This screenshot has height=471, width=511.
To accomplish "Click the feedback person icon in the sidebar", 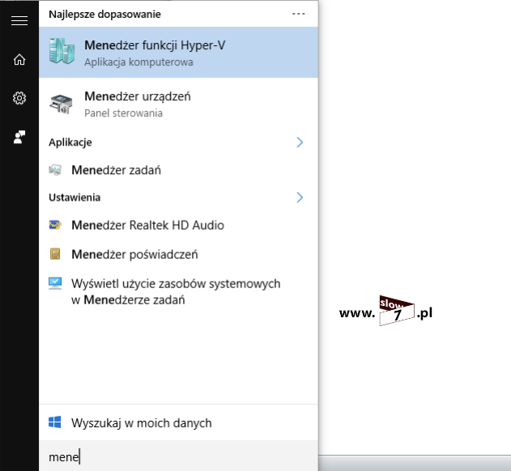I will coord(19,137).
